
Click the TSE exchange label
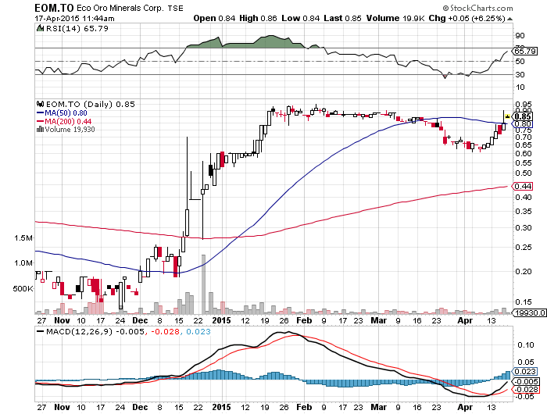(175, 8)
